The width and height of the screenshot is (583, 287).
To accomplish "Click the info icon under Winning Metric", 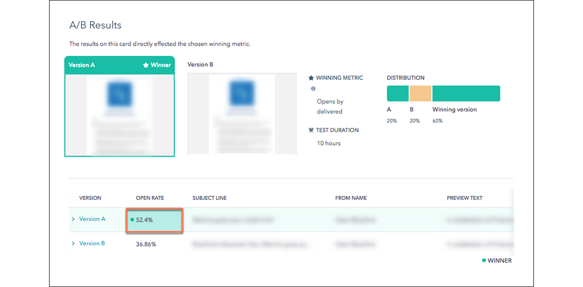I will tap(313, 89).
